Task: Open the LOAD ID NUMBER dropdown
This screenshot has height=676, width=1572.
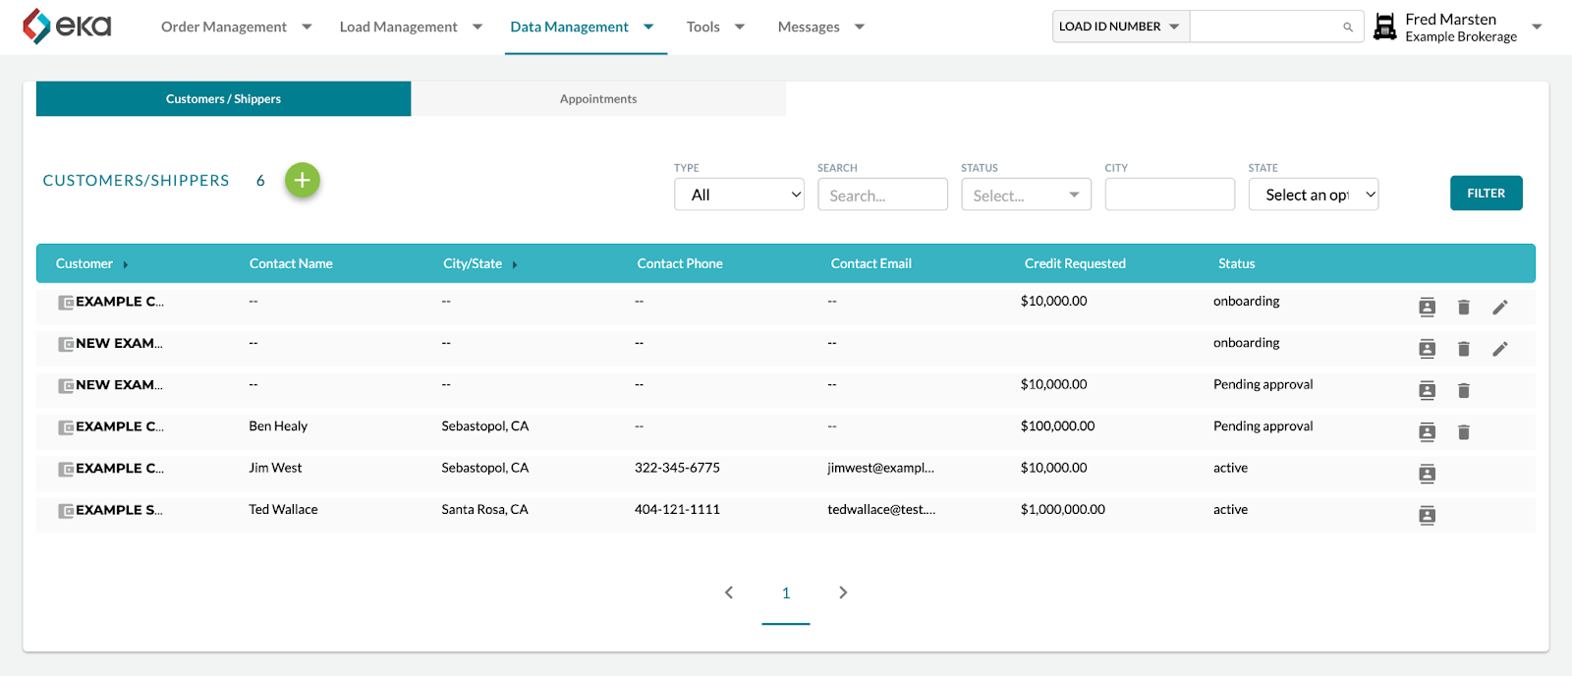Action: 1121,27
